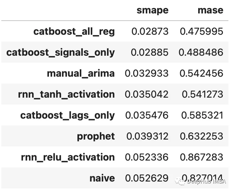The image size is (233, 192).
Task: Click prophet's smape value 0.039312
Action: [147, 136]
